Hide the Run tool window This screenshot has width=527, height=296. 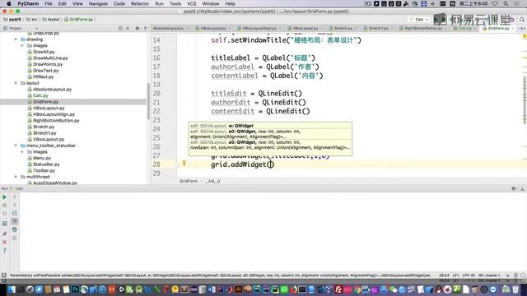(522, 188)
